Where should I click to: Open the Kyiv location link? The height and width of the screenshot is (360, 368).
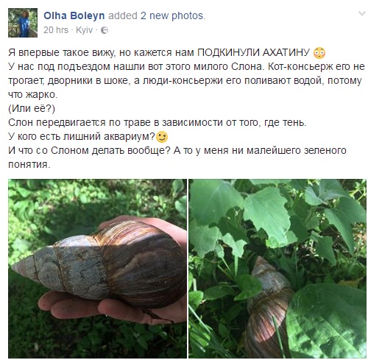(x=84, y=30)
